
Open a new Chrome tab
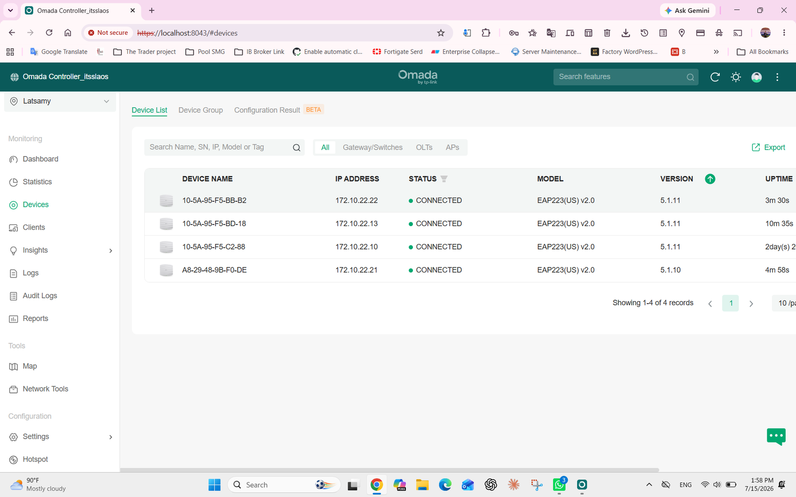point(152,10)
